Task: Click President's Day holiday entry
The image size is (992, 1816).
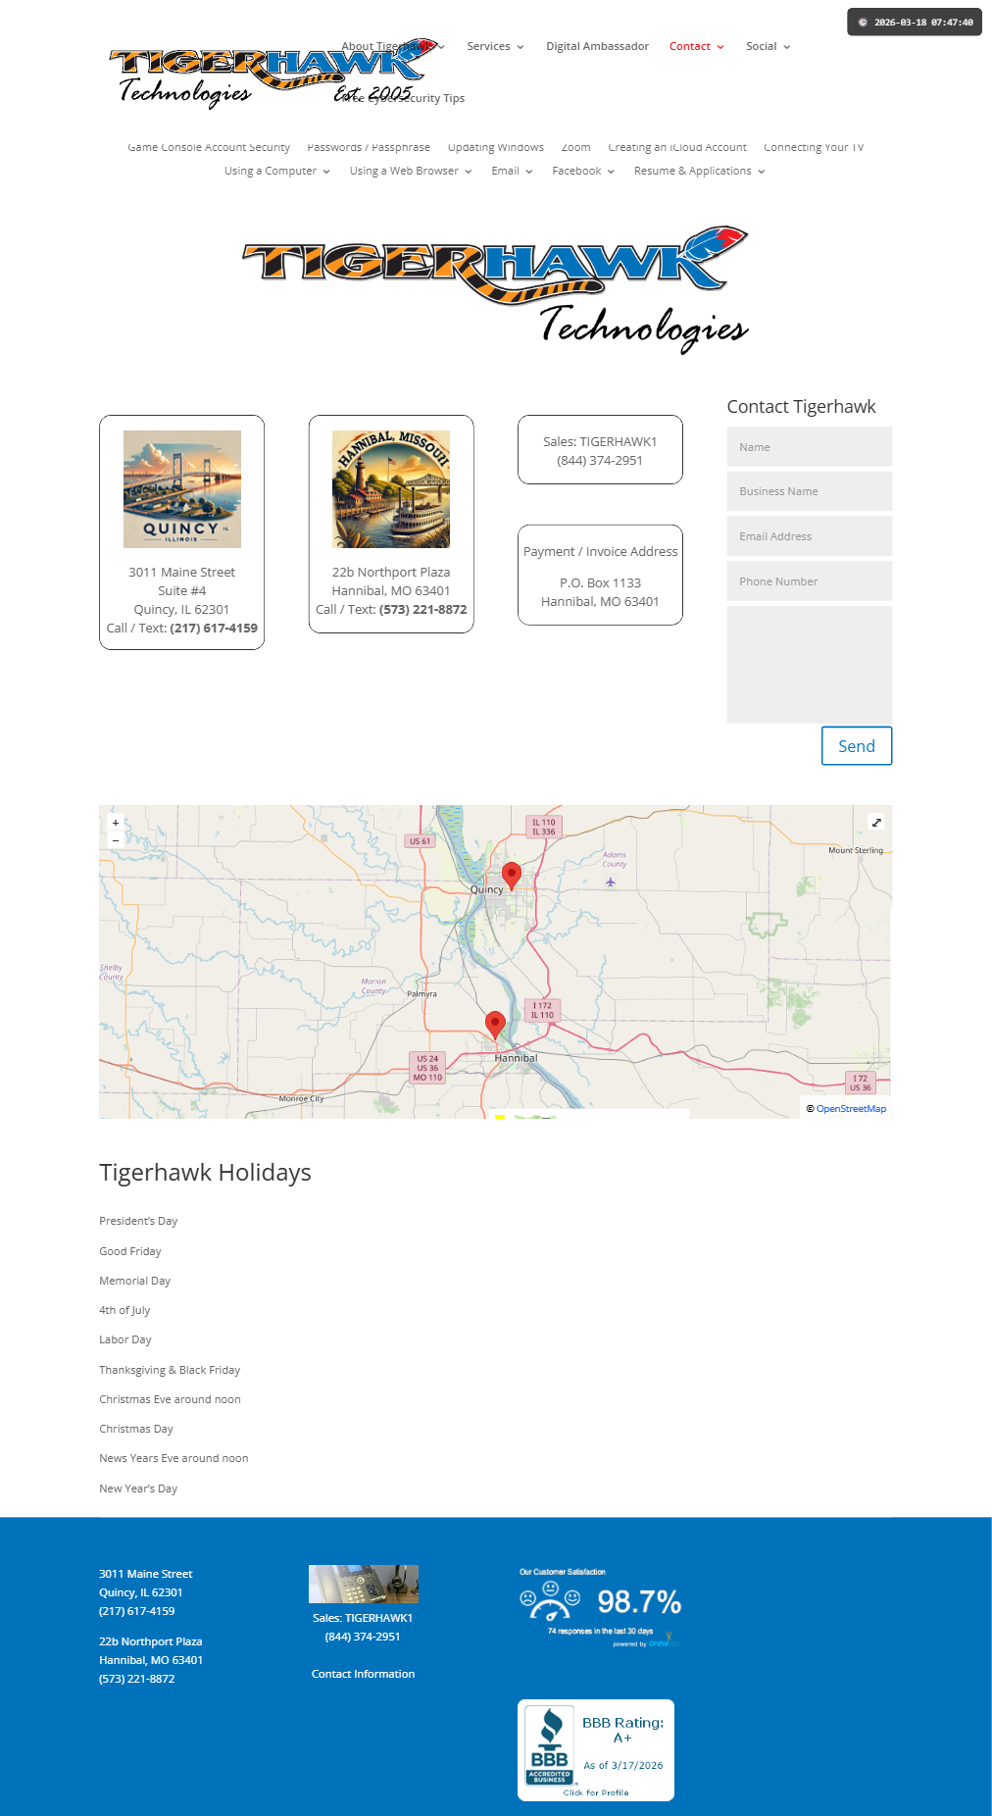Action: tap(138, 1221)
